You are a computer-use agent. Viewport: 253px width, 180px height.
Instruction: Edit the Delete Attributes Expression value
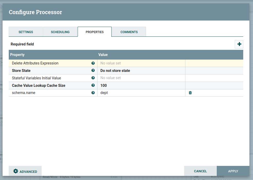click(141, 63)
